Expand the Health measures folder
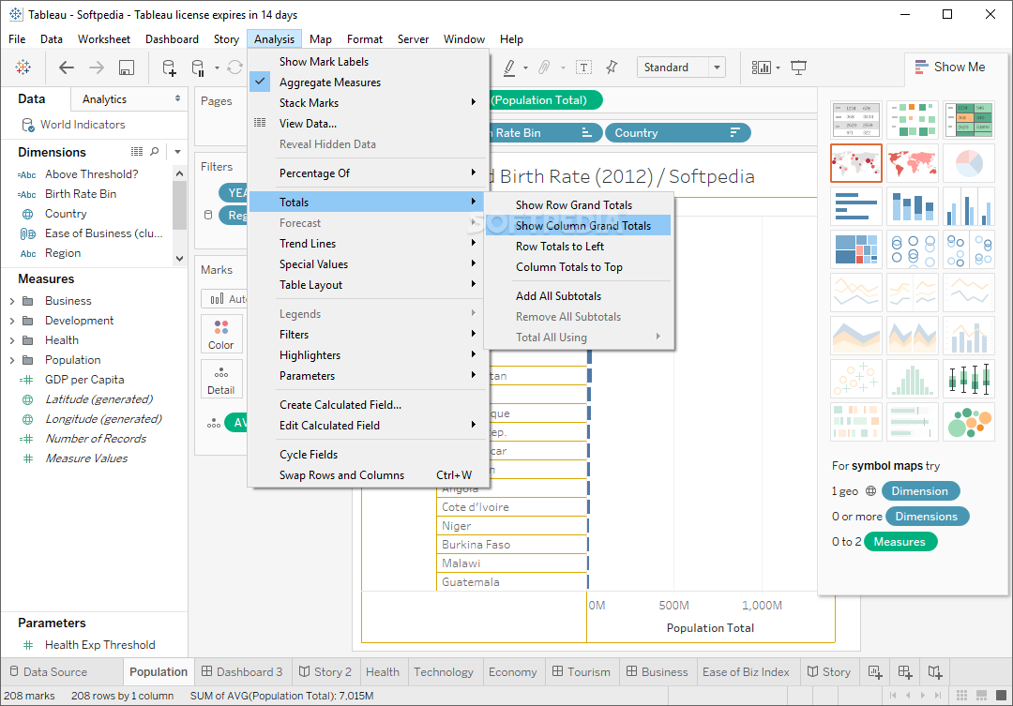1013x706 pixels. [12, 340]
